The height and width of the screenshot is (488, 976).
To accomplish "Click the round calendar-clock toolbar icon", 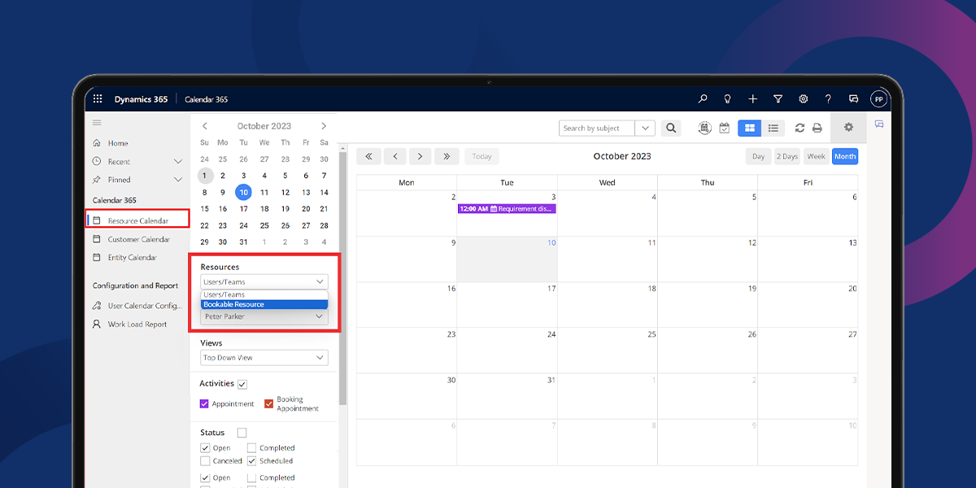I will point(705,128).
